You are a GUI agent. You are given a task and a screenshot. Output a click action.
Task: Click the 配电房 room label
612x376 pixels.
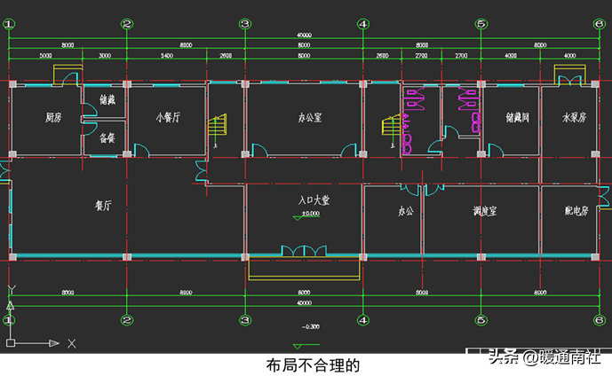(x=576, y=211)
